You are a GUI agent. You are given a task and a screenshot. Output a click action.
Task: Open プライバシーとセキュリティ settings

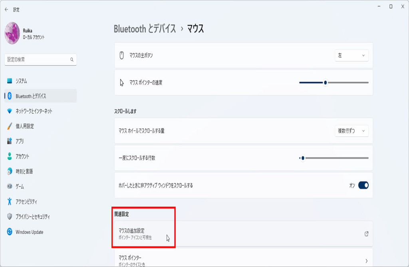pyautogui.click(x=33, y=217)
